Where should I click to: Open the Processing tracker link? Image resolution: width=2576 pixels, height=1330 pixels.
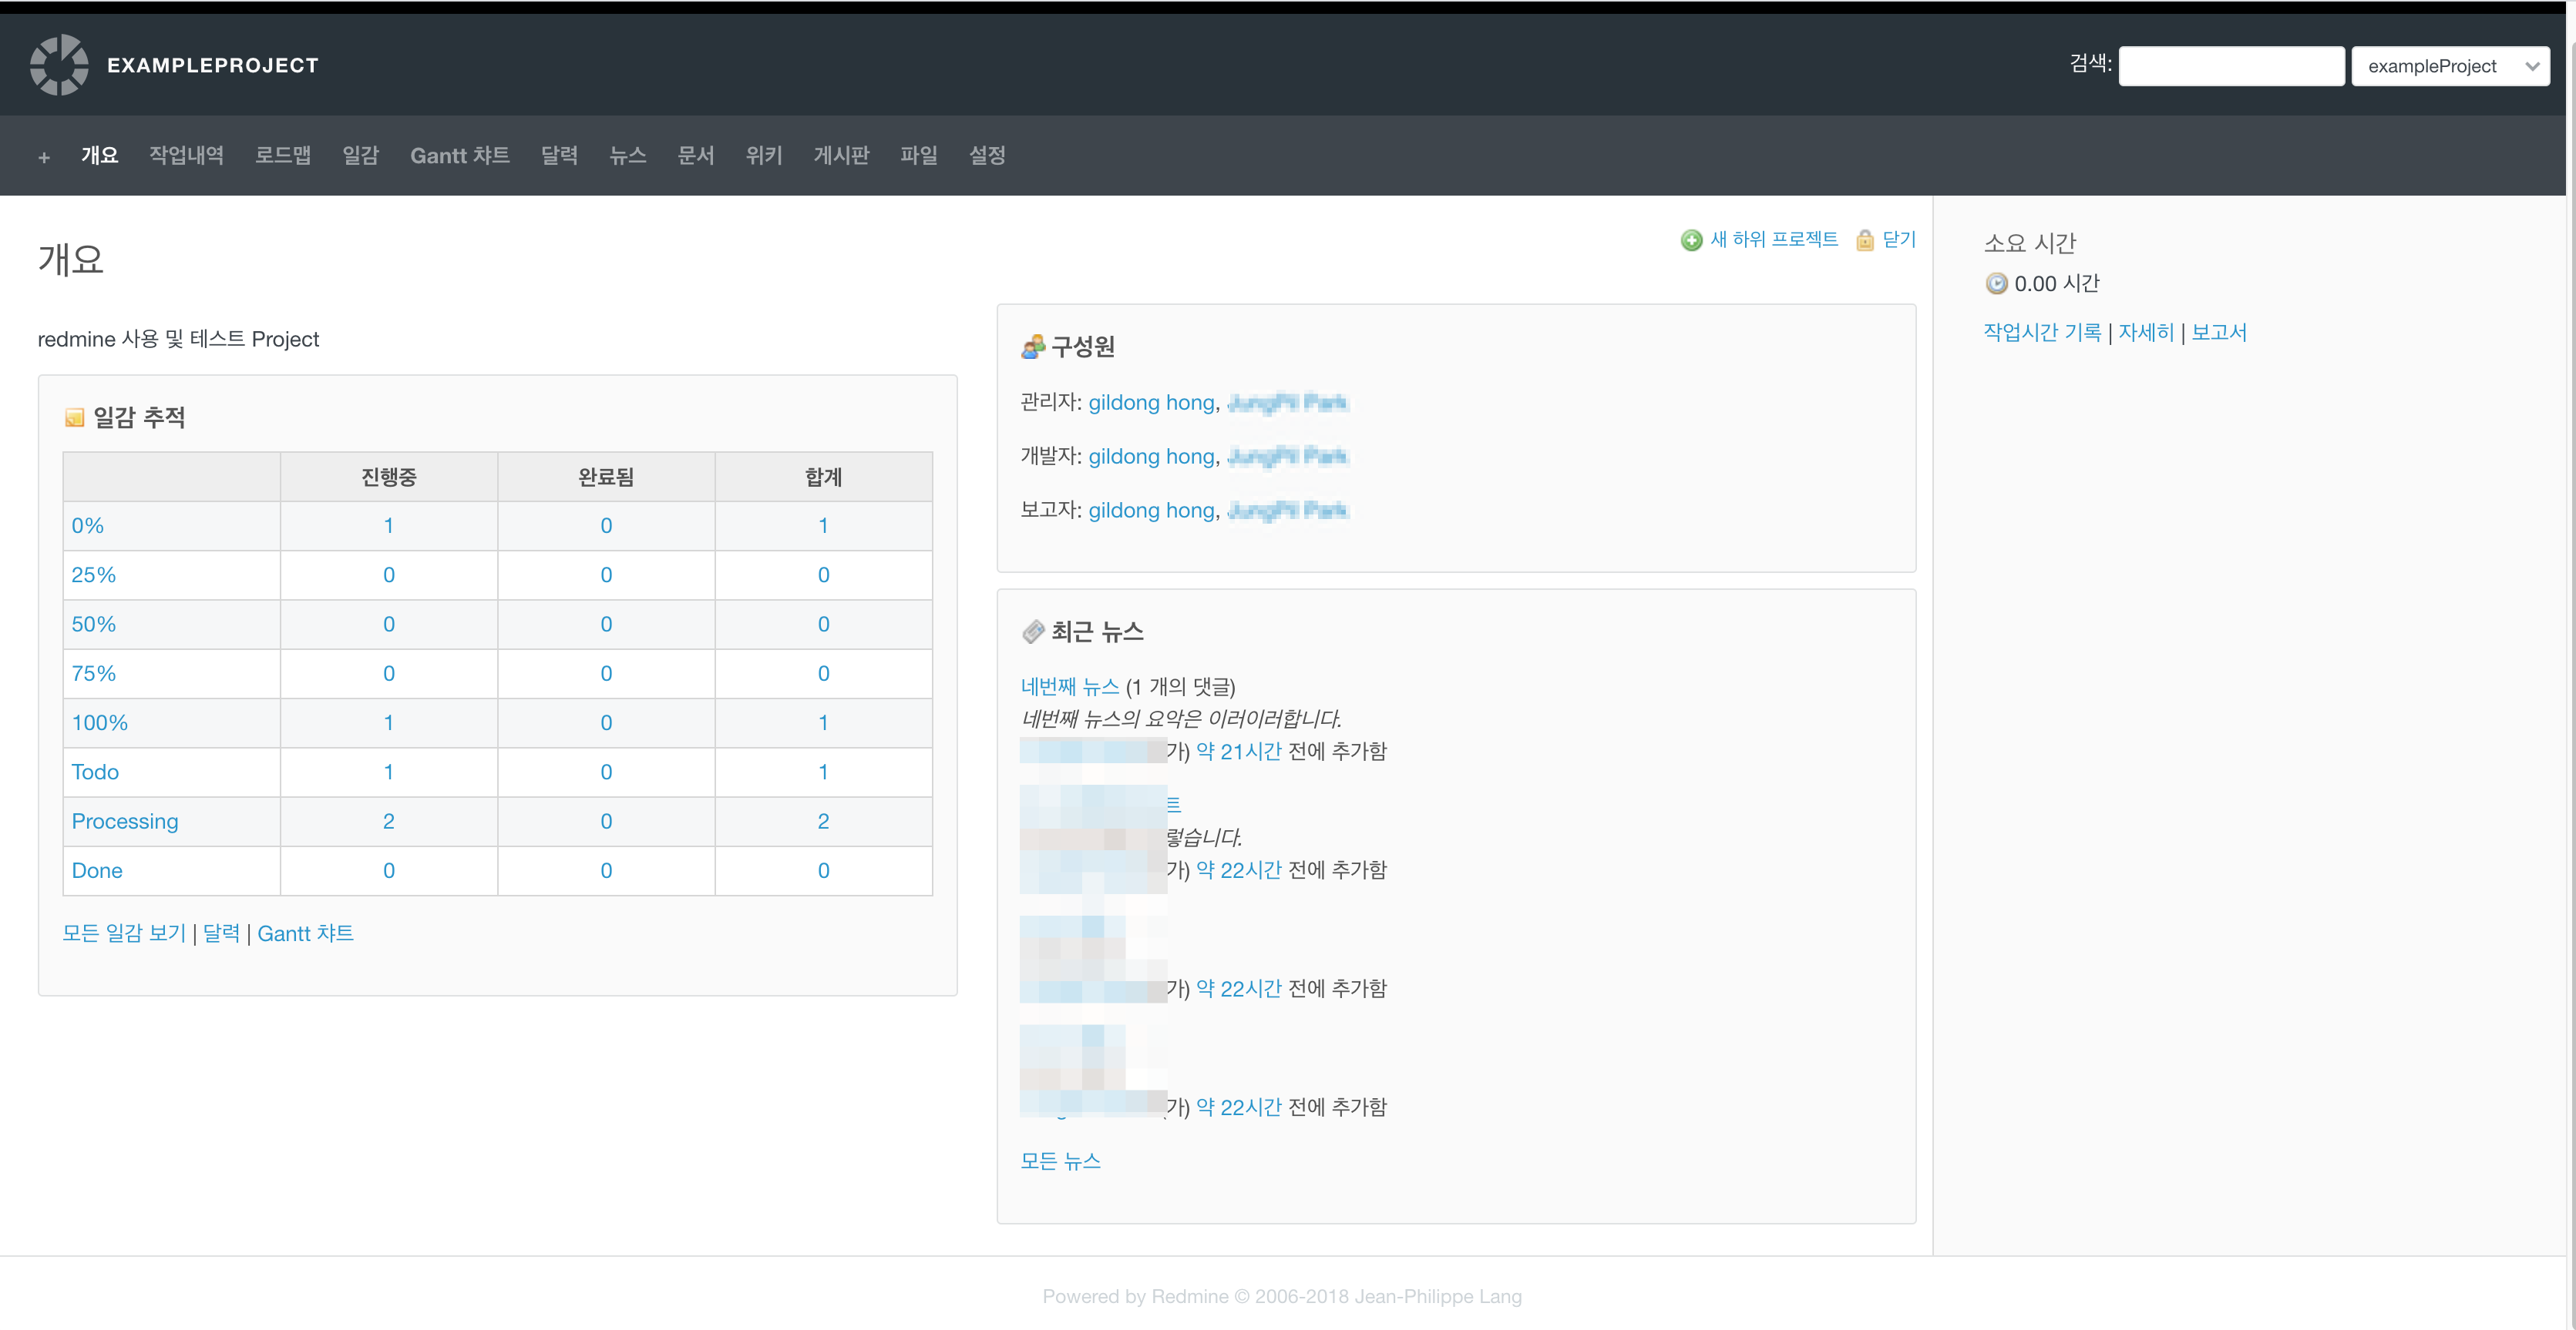pos(125,822)
